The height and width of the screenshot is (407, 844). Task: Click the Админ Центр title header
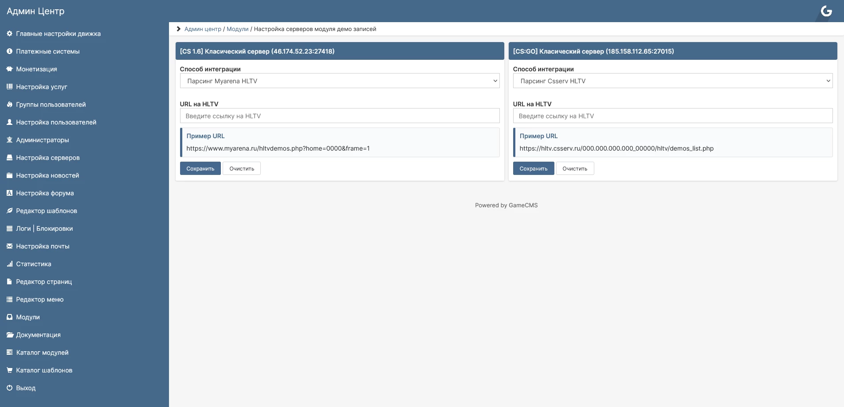point(35,11)
